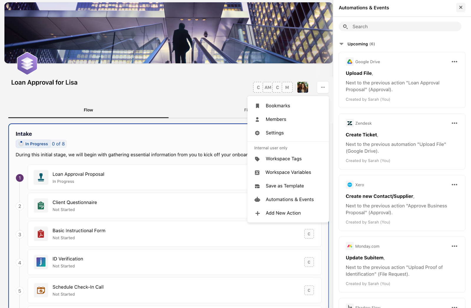Screen dimensions: 471x308
Task: Click the robot icon beside Automations & Events
Action: coord(257,200)
